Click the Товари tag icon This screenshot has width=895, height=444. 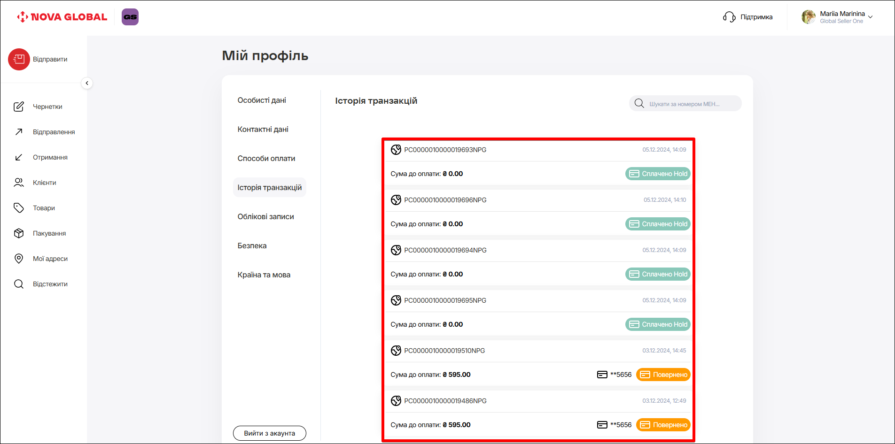pos(19,208)
